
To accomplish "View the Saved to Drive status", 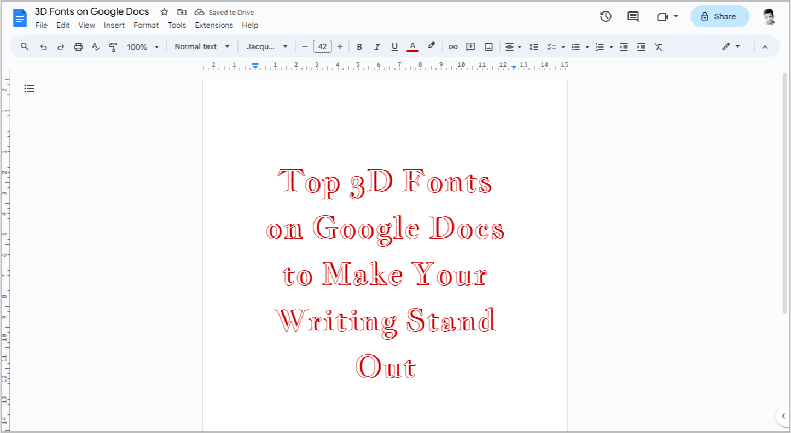I will [x=224, y=12].
